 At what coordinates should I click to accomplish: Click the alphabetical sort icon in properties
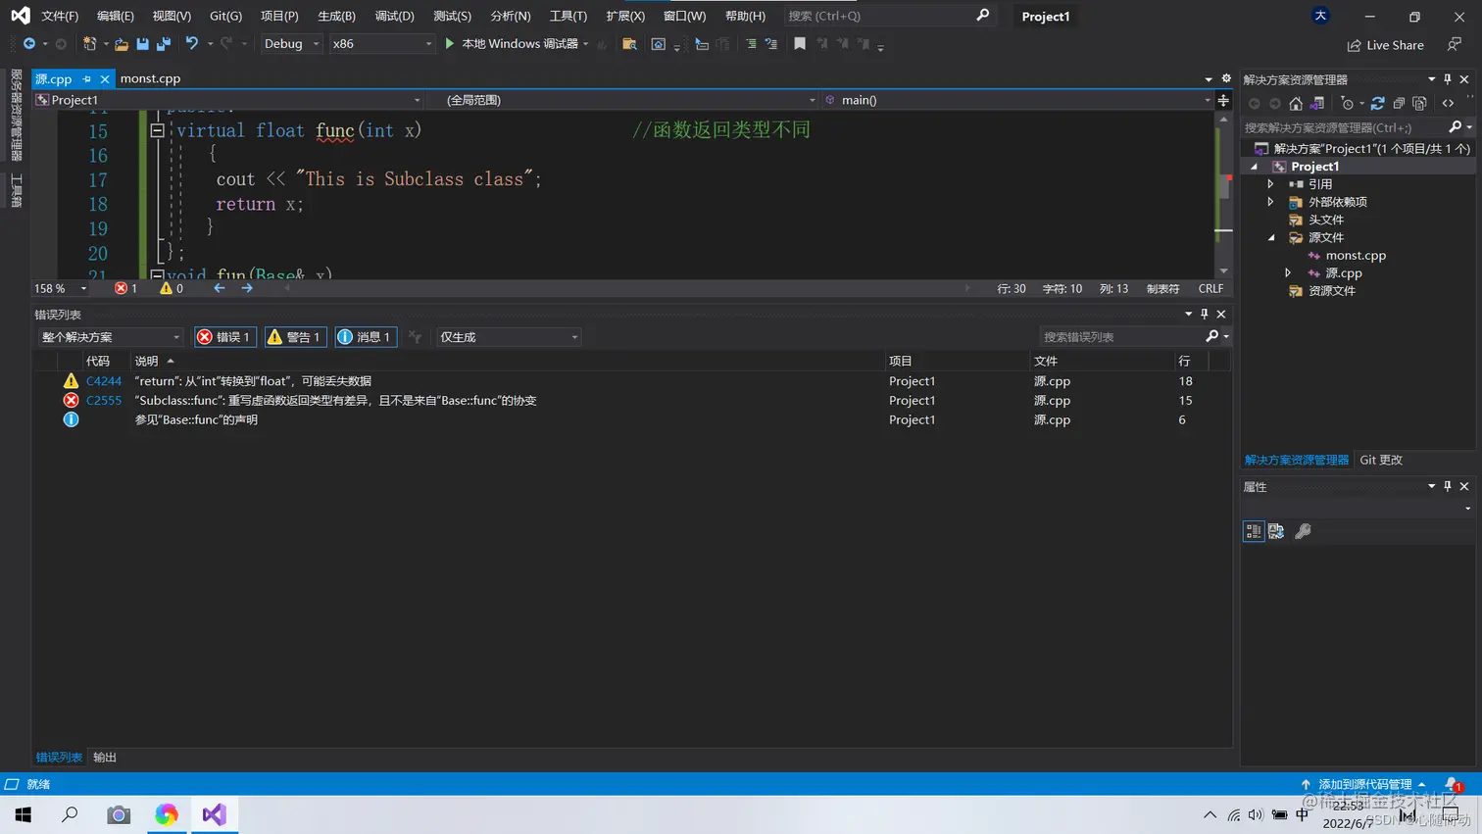tap(1276, 531)
